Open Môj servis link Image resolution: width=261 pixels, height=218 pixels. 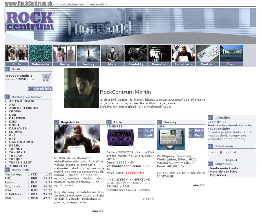pyautogui.click(x=218, y=175)
